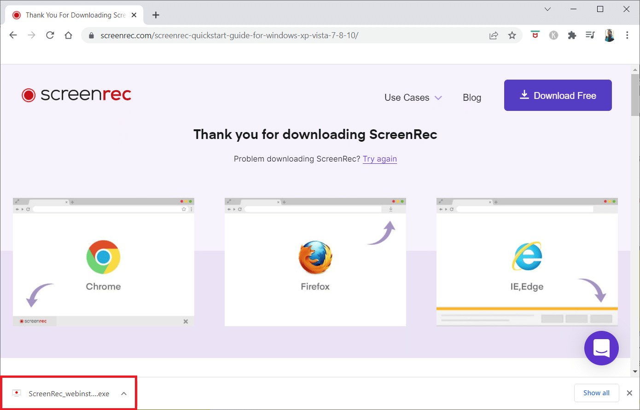
Task: Click the Problem downloading ScreenRec text
Action: tap(297, 159)
